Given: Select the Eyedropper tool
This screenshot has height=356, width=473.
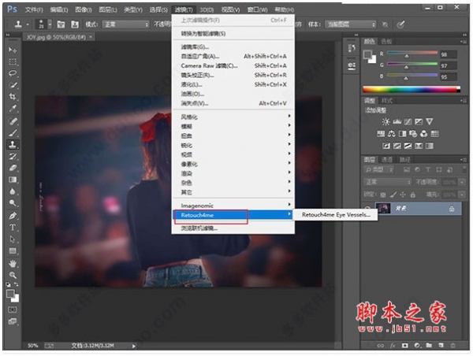Looking at the screenshot, I should pos(13,109).
